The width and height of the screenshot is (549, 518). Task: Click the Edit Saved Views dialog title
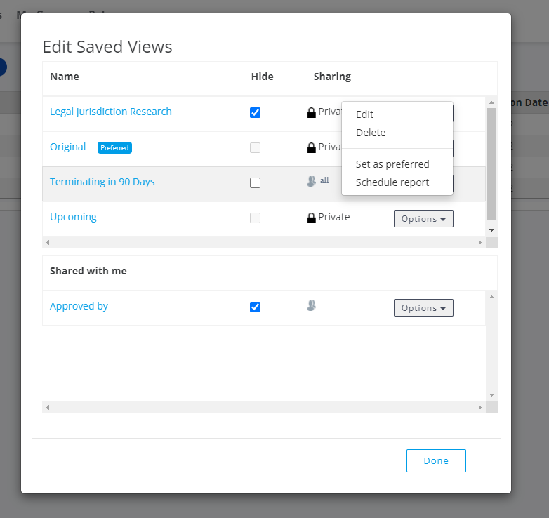[x=107, y=46]
